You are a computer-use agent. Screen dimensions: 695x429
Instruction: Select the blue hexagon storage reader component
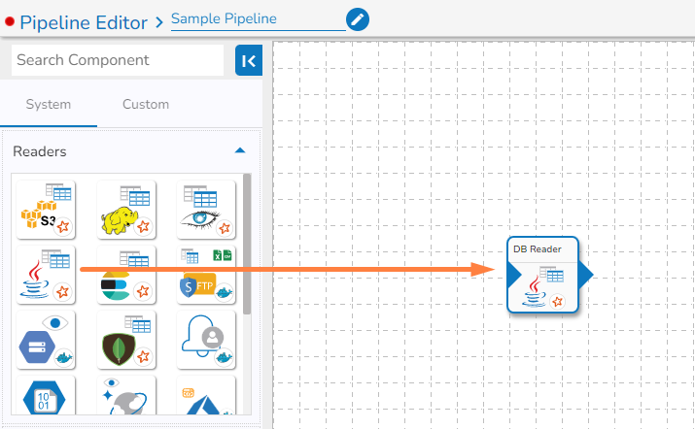pyautogui.click(x=46, y=340)
